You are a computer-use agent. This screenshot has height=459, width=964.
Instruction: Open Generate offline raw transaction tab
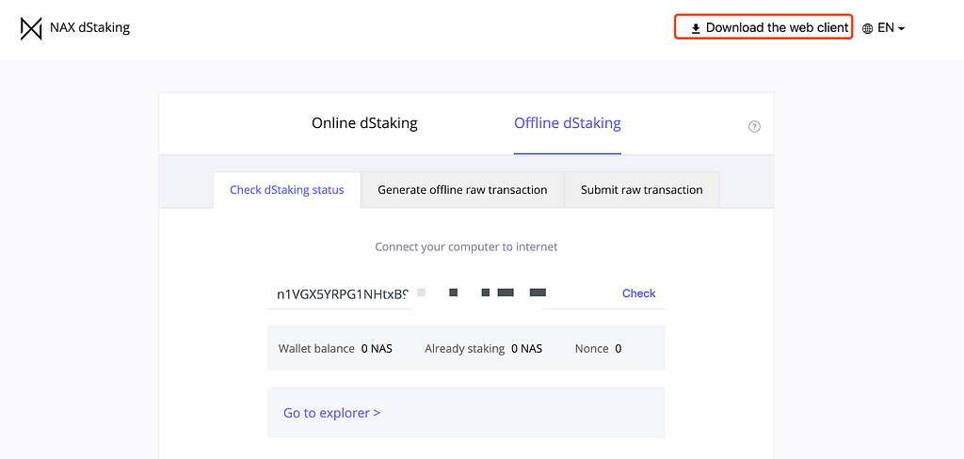click(x=462, y=190)
